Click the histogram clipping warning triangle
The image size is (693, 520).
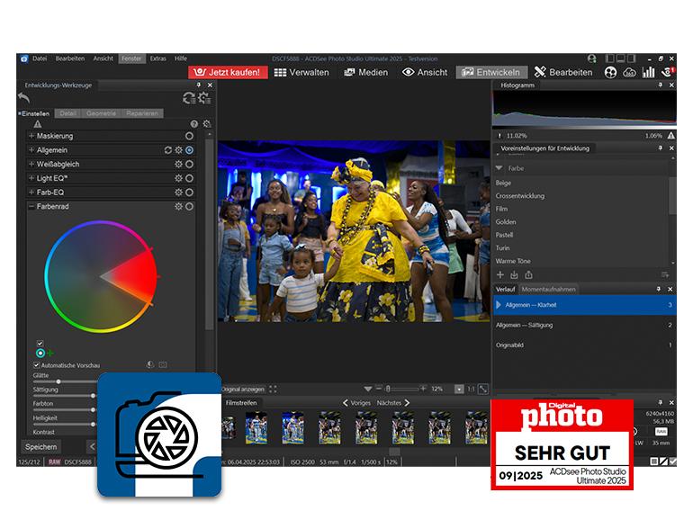670,136
